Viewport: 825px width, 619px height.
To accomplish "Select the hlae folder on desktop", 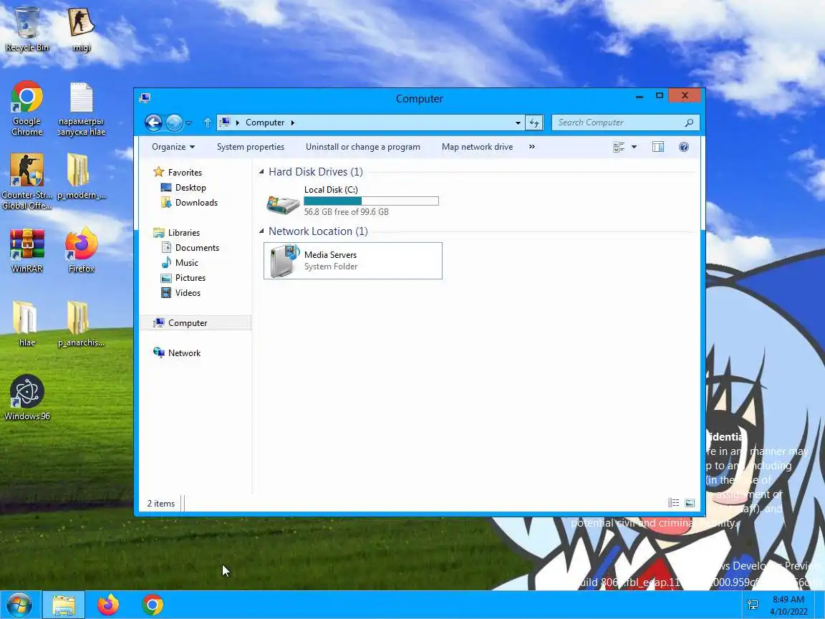I will [26, 324].
